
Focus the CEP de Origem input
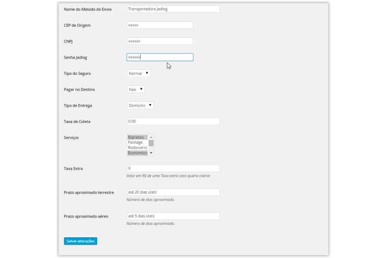pyautogui.click(x=160, y=25)
